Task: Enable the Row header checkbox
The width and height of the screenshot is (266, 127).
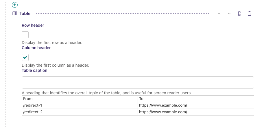Action: tap(25, 35)
